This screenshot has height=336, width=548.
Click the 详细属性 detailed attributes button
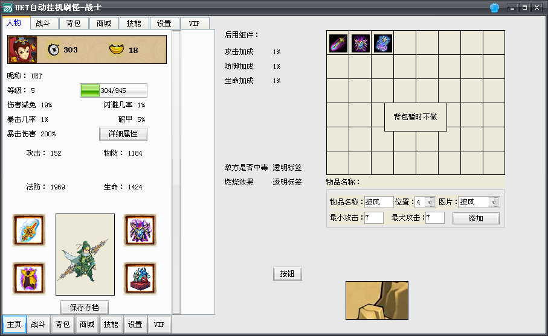[123, 134]
